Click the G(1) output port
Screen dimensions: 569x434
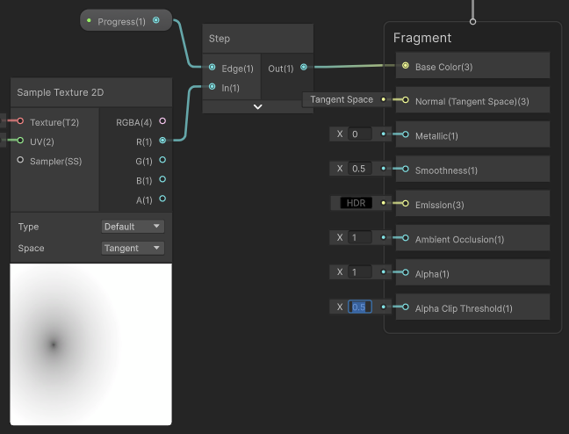[x=162, y=160]
